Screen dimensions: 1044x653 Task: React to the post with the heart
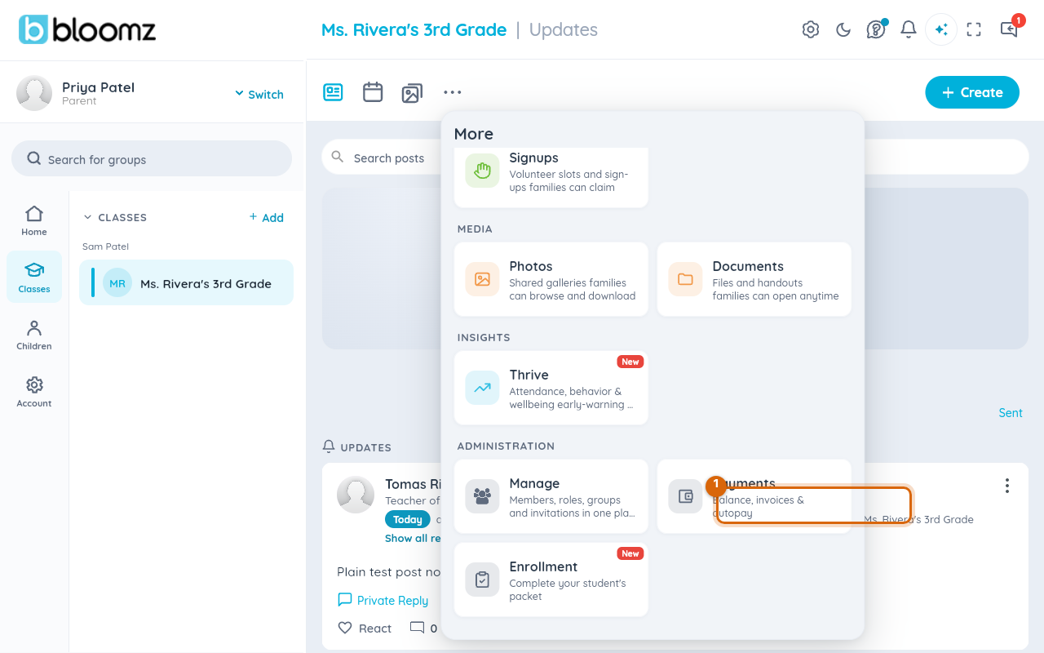click(365, 628)
